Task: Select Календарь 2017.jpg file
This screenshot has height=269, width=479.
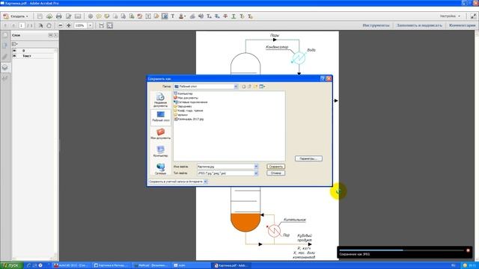Action: (x=189, y=120)
